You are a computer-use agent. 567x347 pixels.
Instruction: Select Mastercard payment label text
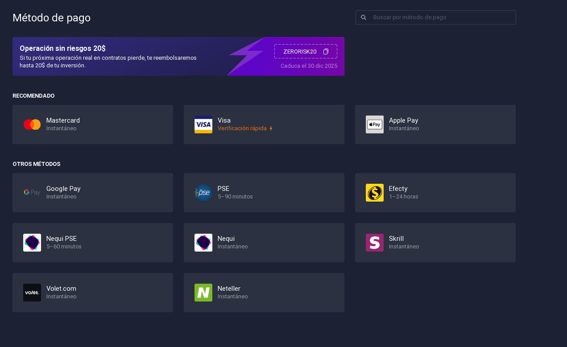click(63, 120)
